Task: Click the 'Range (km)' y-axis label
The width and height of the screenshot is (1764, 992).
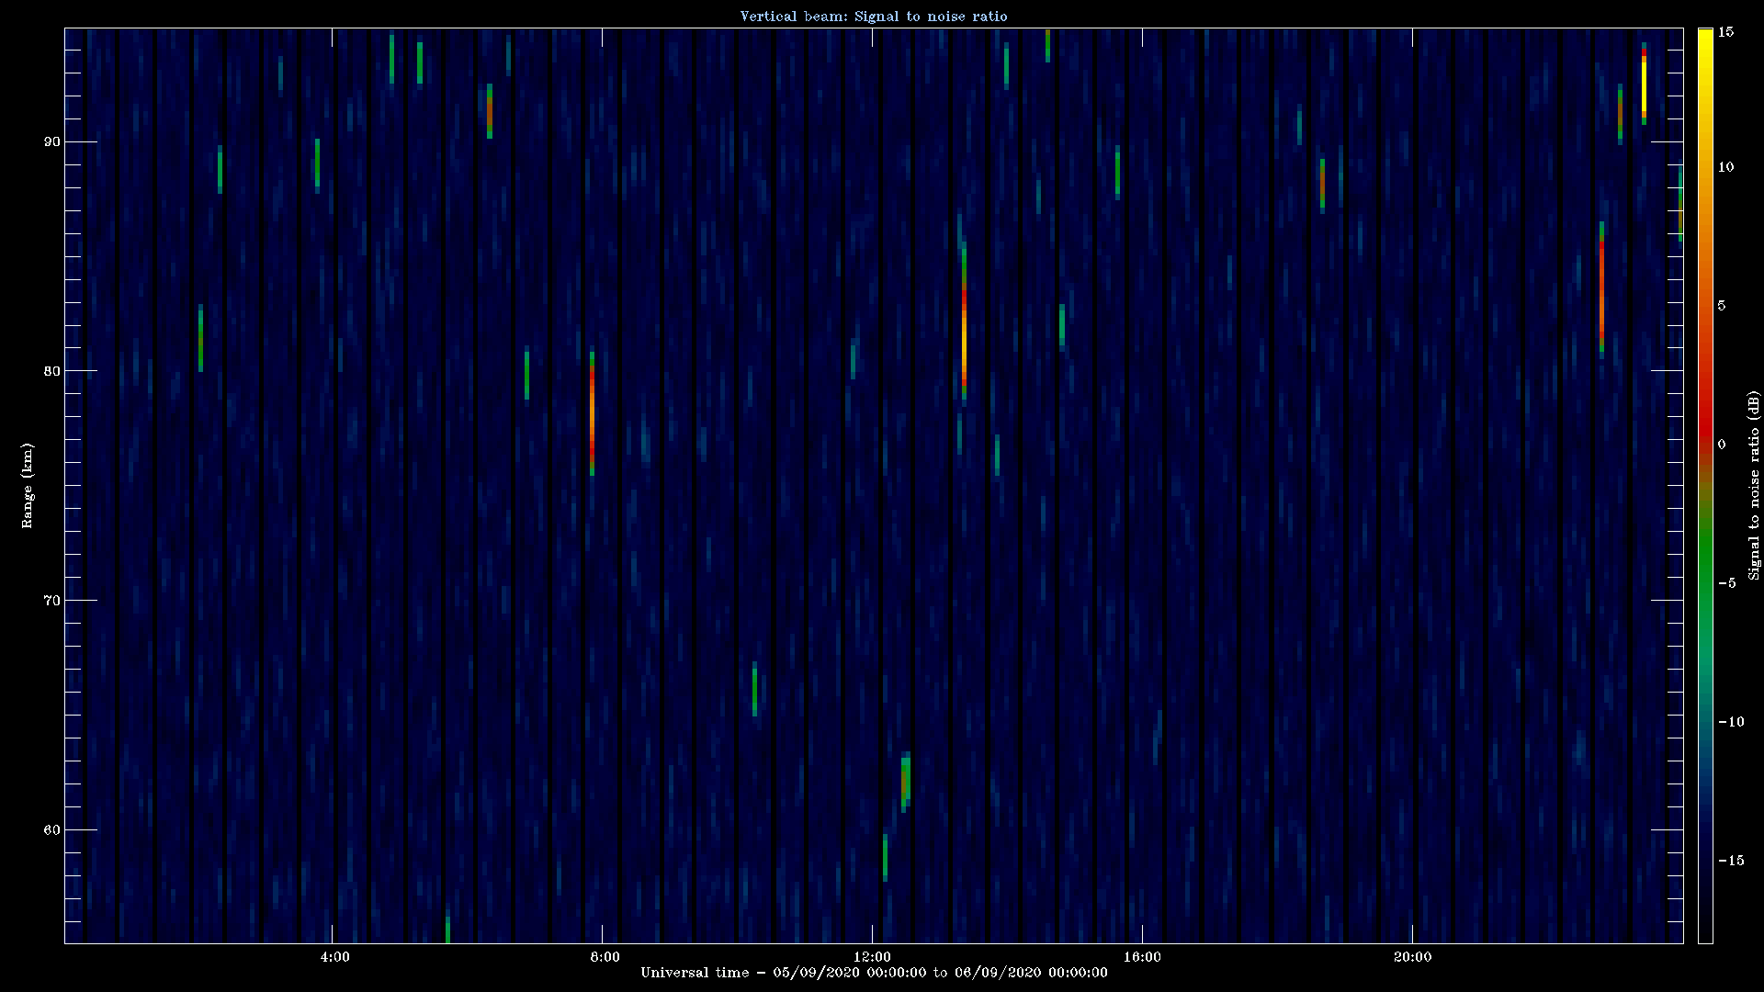Action: point(27,485)
